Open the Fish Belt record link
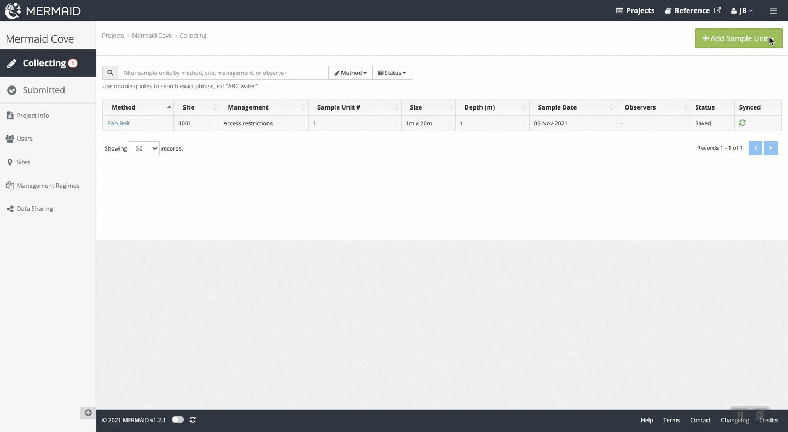The image size is (788, 432). coord(118,123)
